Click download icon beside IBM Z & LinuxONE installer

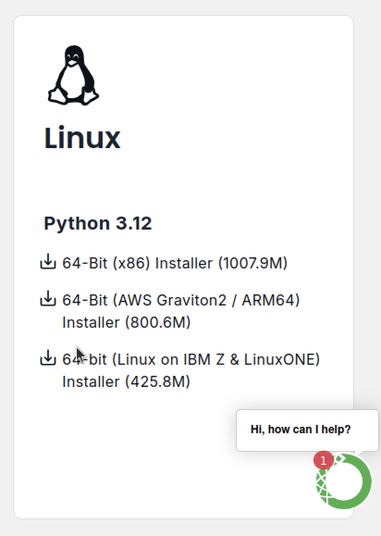[48, 357]
